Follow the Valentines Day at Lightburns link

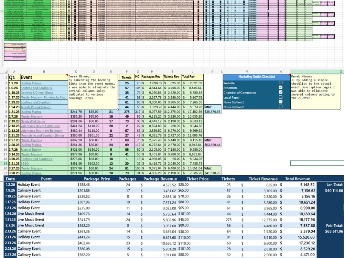click(x=40, y=126)
